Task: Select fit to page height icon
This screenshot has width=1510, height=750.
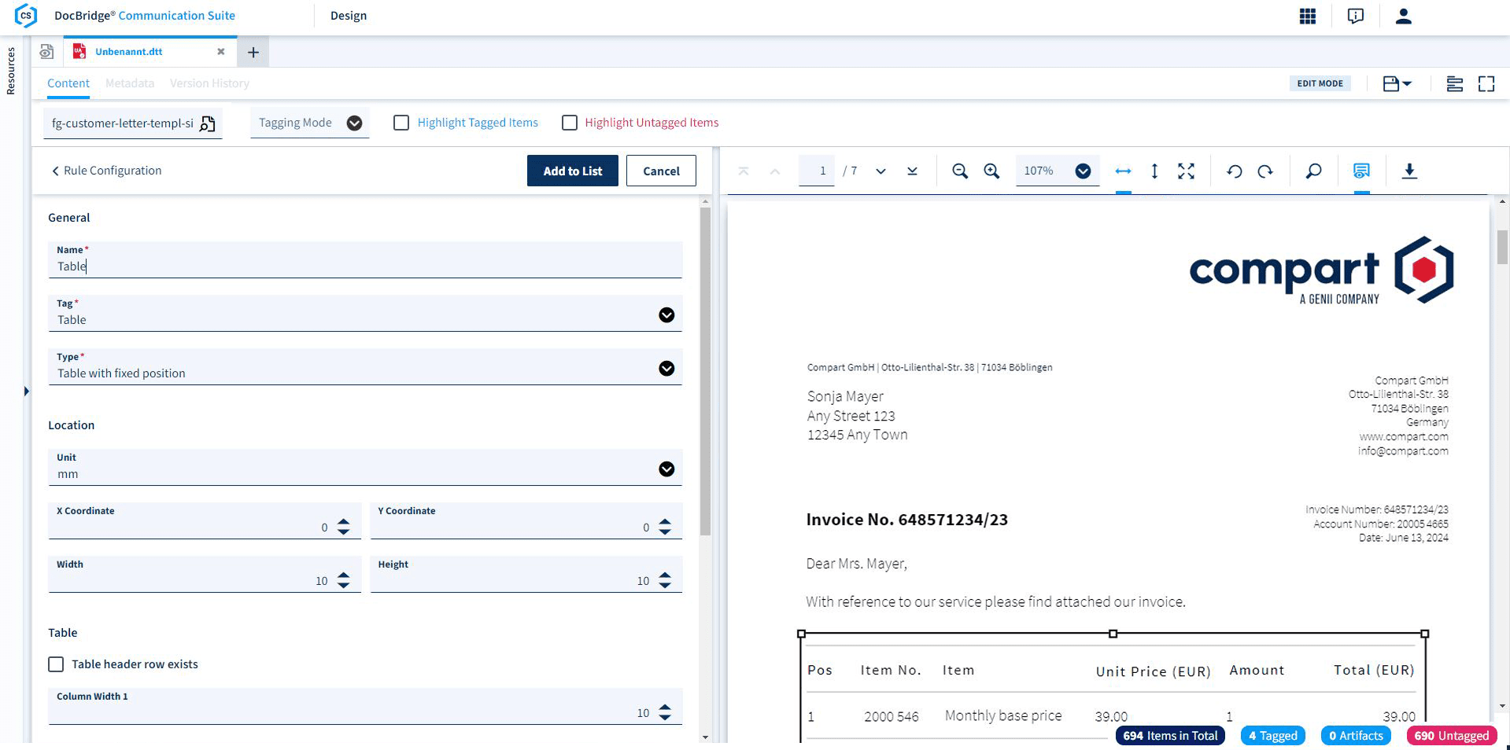Action: tap(1154, 171)
